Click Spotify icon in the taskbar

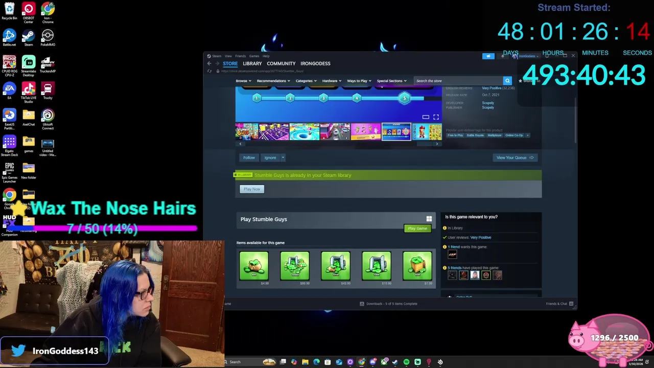coord(406,362)
